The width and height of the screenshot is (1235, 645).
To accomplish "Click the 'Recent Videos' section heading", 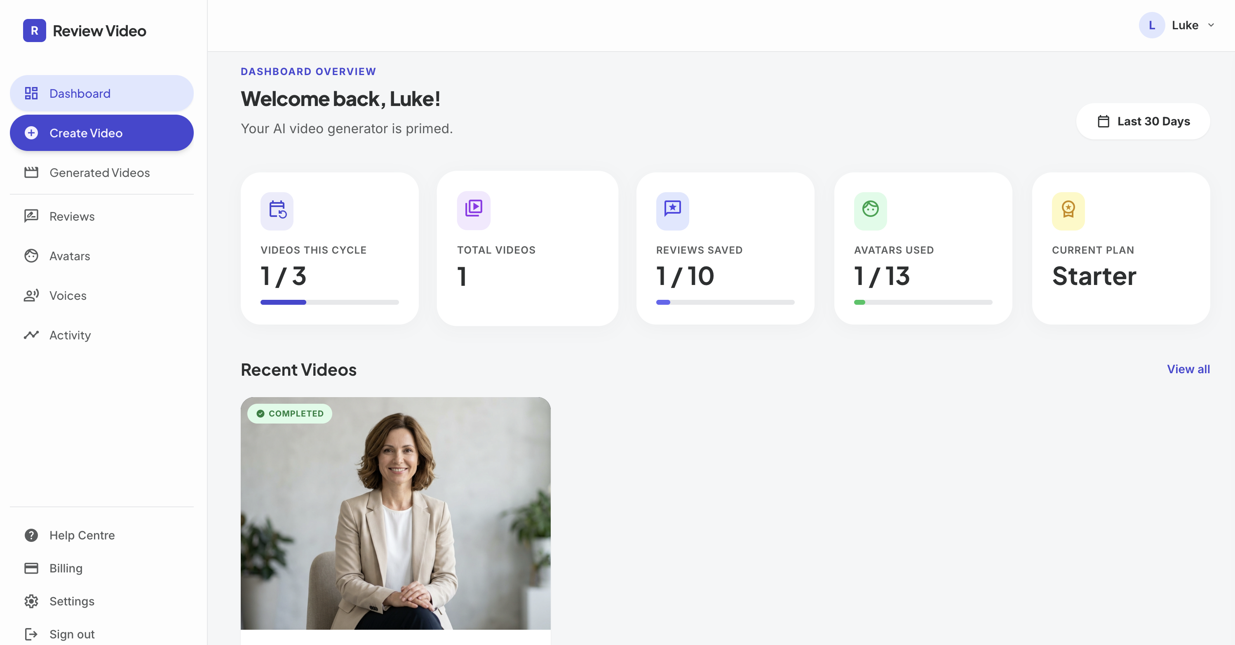I will point(299,370).
